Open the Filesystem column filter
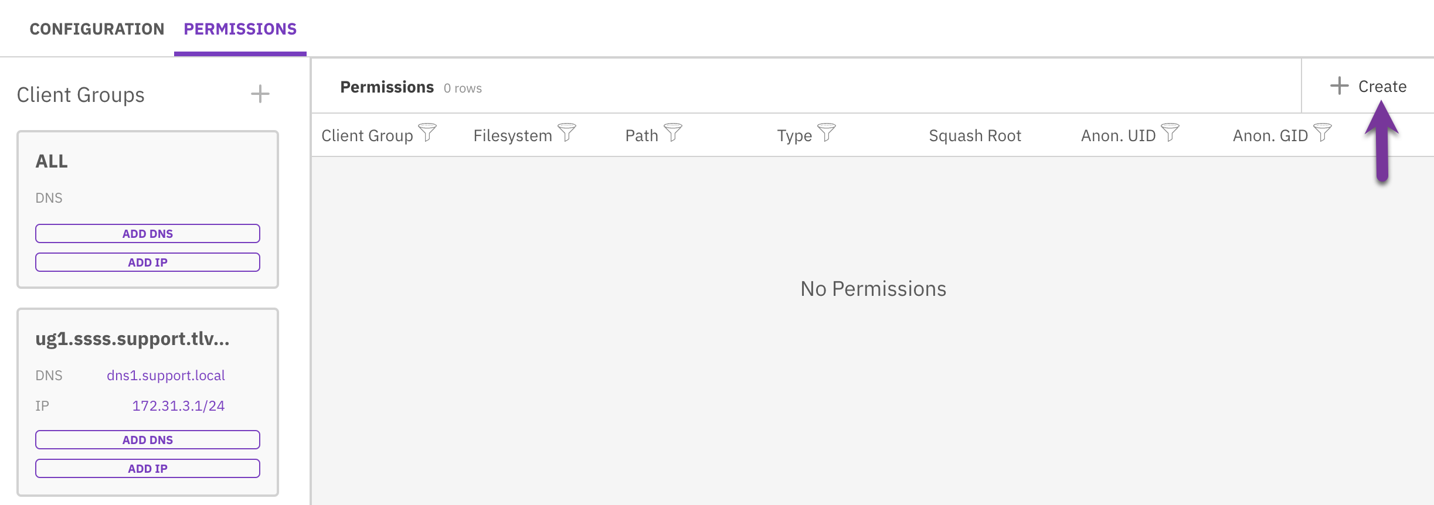Image resolution: width=1434 pixels, height=505 pixels. (x=566, y=134)
